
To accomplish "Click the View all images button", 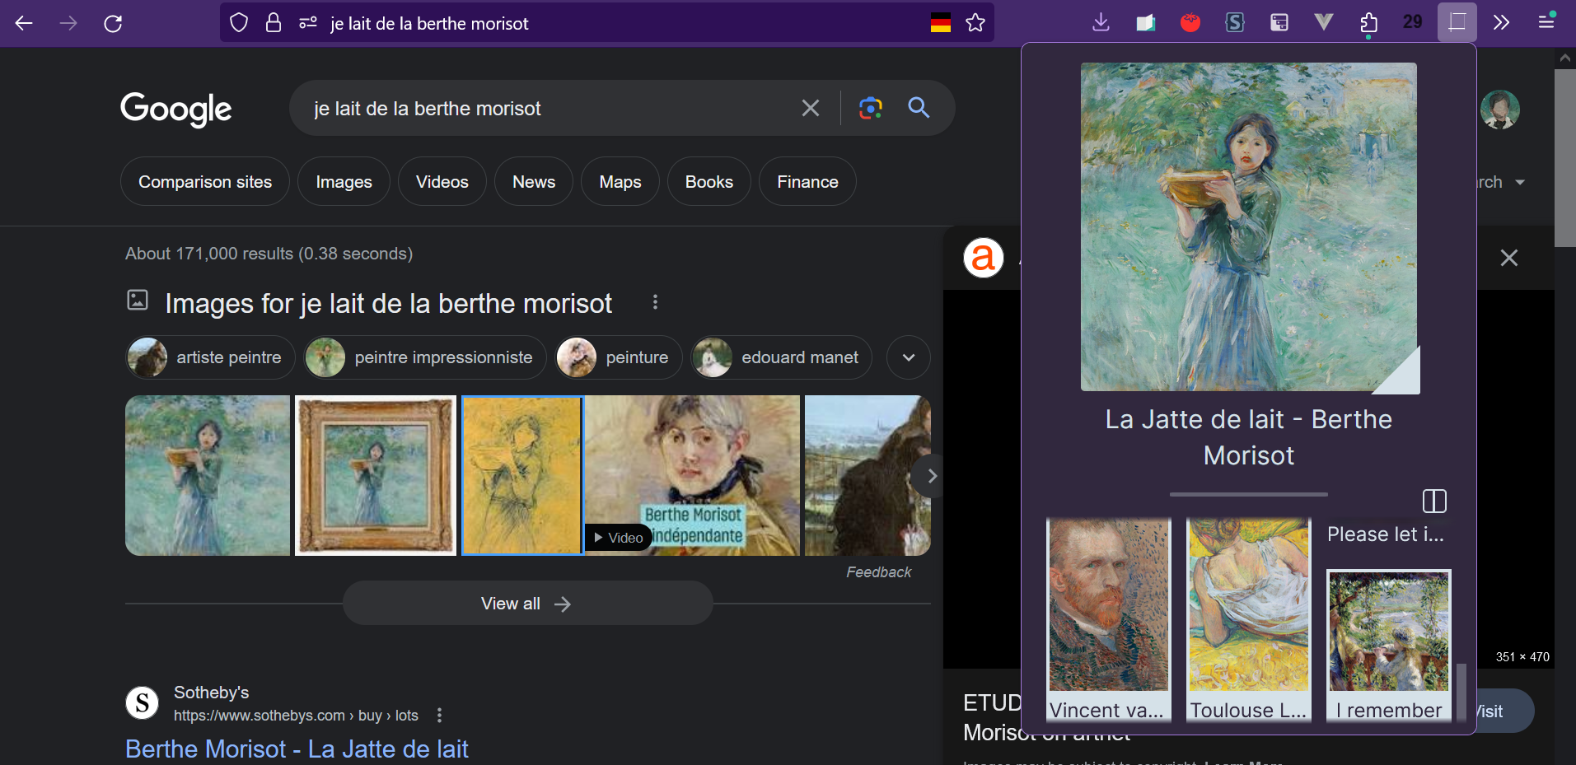I will (527, 604).
